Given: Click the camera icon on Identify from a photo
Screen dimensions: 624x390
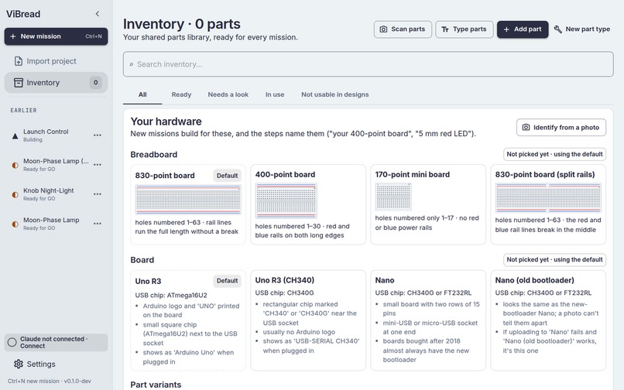Looking at the screenshot, I should (526, 128).
